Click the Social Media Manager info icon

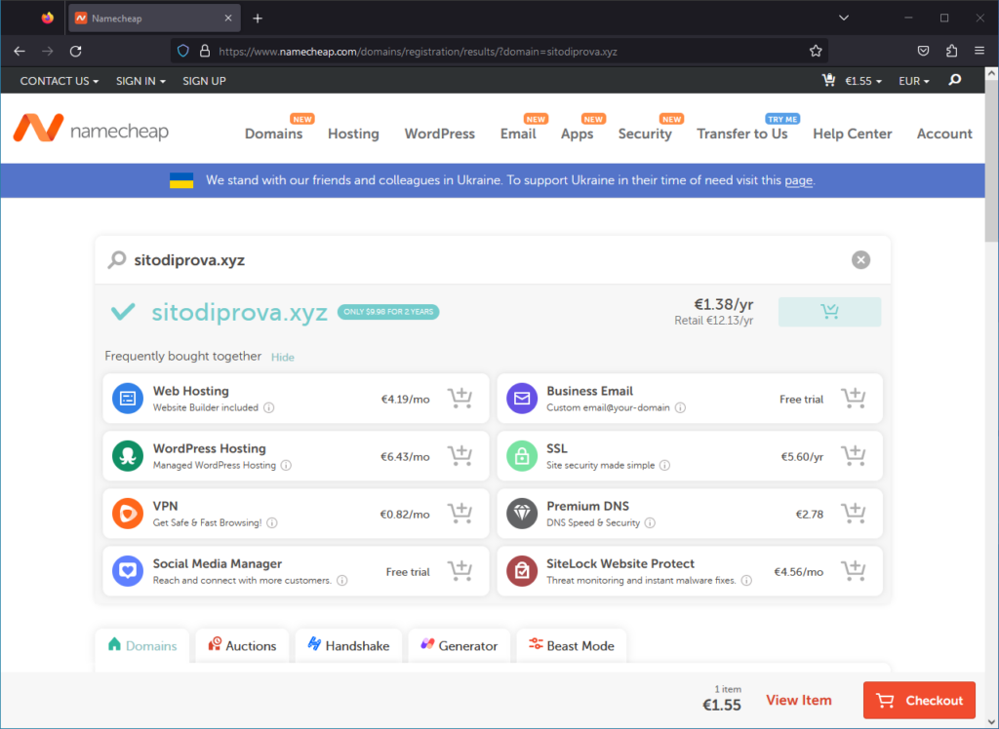(342, 581)
